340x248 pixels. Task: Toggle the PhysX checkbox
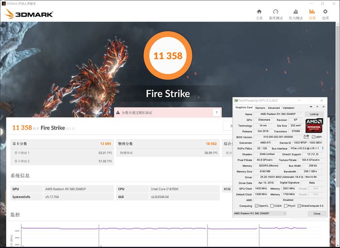(286, 206)
